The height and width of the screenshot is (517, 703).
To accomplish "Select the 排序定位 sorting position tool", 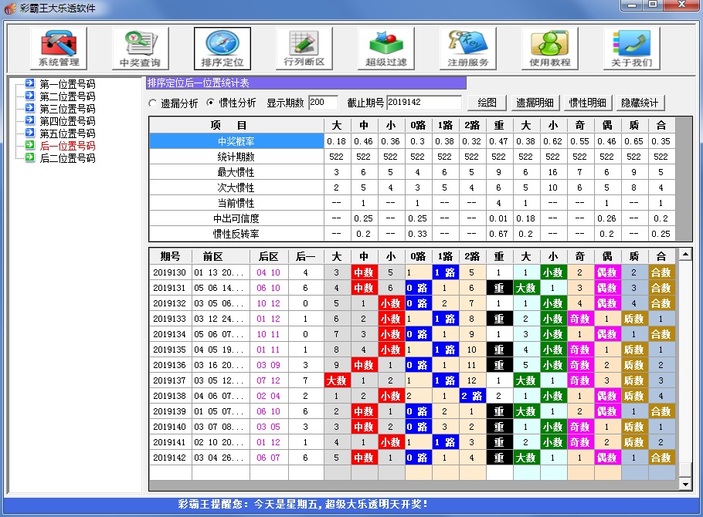I will (222, 46).
